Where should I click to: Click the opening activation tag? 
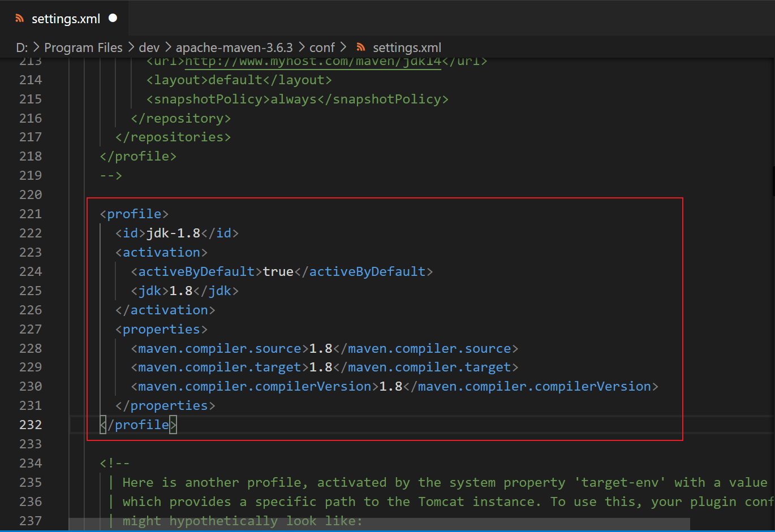tap(161, 252)
